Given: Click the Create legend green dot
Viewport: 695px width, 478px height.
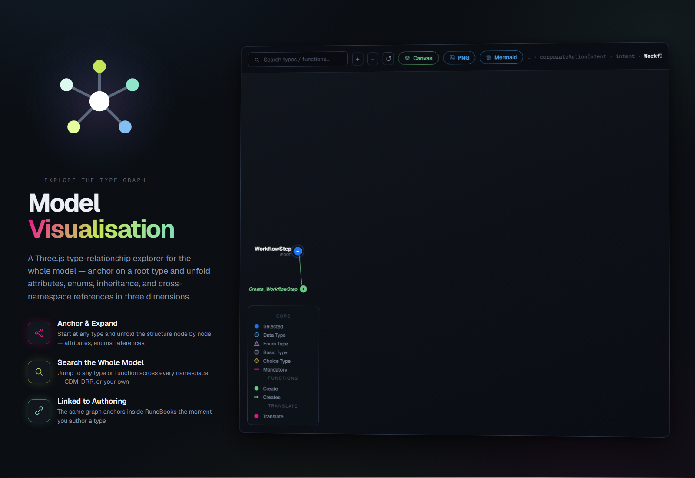Looking at the screenshot, I should coord(256,388).
